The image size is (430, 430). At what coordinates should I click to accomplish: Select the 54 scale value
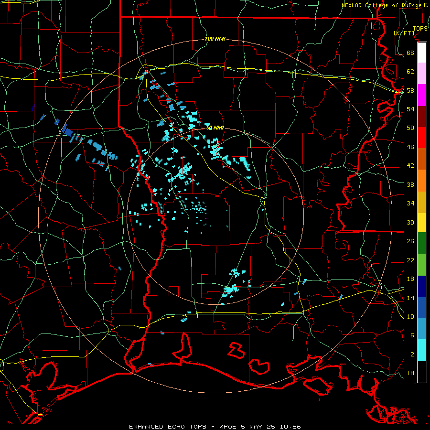coord(410,109)
